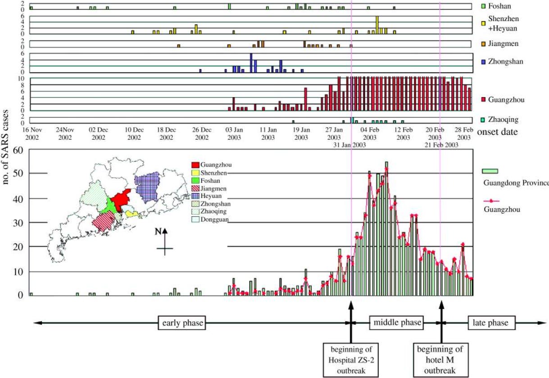Click the 'early phase' label box
This screenshot has width=549, height=378.
click(181, 323)
